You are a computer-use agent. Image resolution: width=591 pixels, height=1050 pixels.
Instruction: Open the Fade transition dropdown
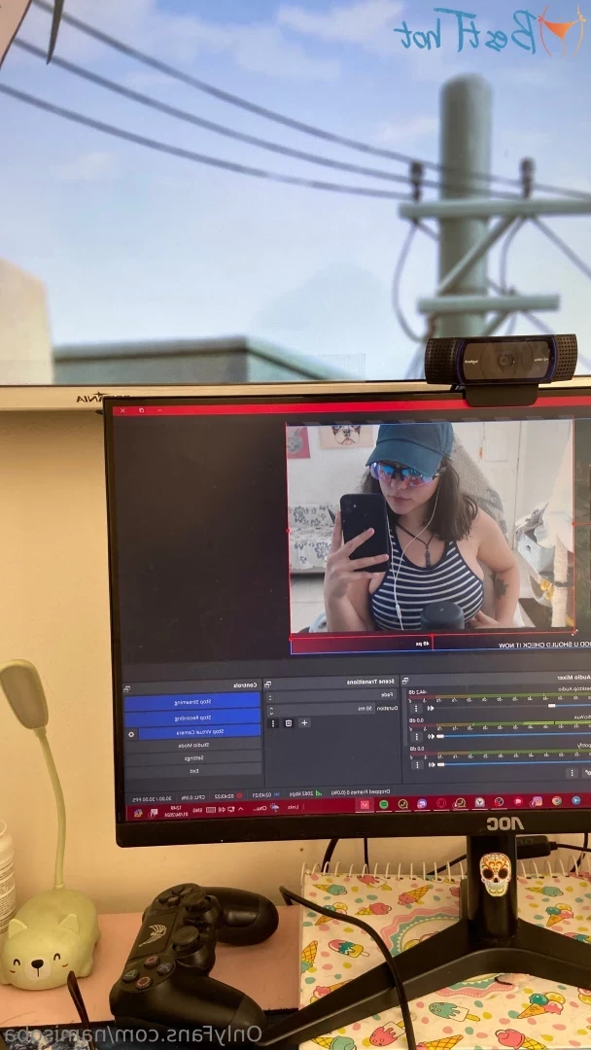333,694
